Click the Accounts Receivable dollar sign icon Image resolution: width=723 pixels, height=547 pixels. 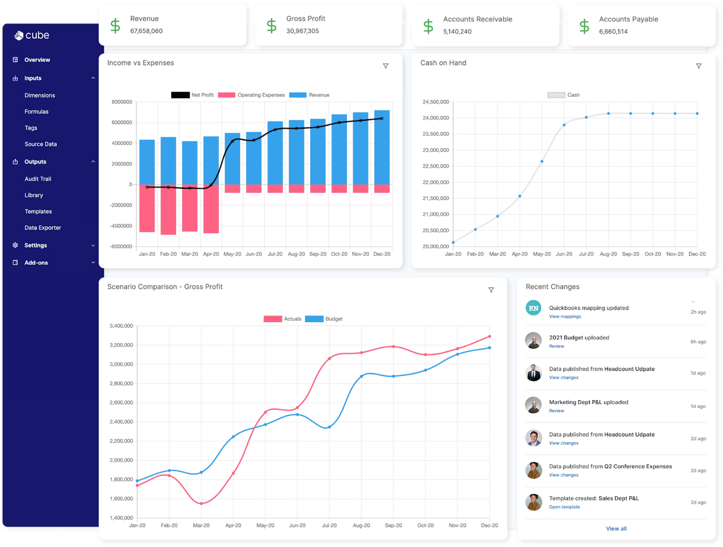pos(428,26)
